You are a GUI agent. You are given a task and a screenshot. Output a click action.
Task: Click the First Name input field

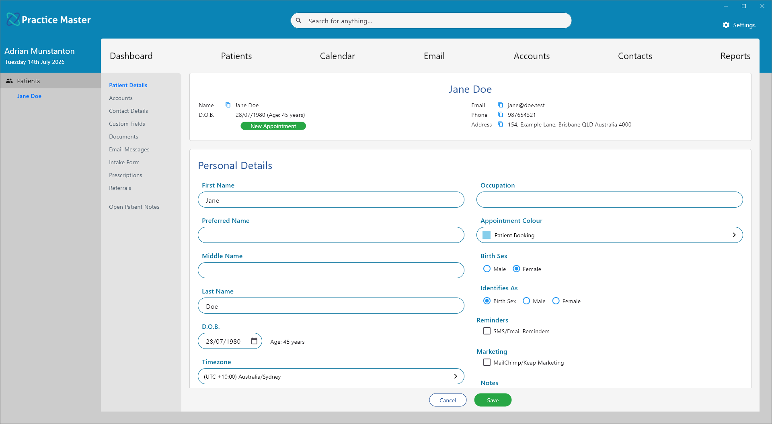pyautogui.click(x=331, y=200)
